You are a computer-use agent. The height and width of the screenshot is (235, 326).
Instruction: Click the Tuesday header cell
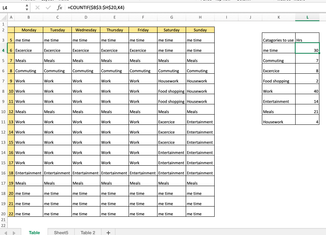pos(58,30)
